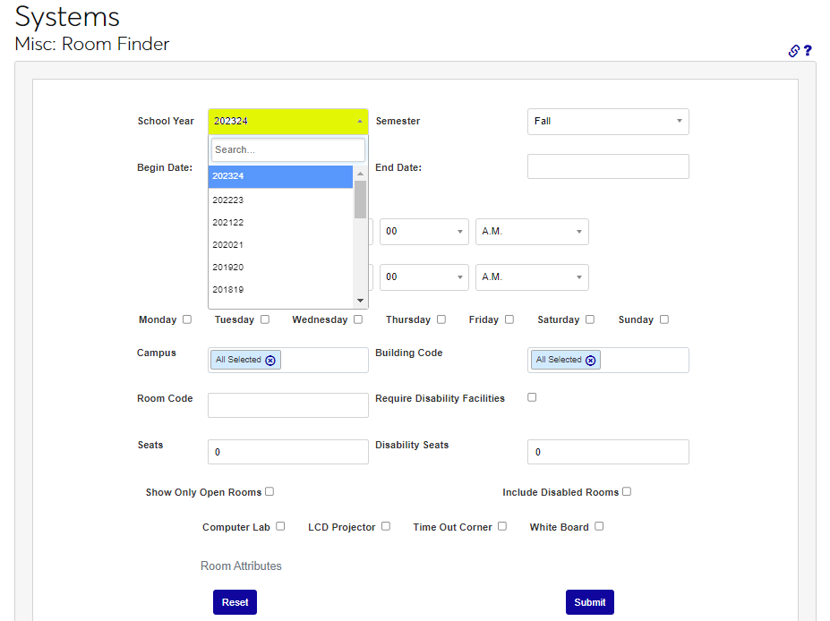Click the permalink chain icon

coord(793,51)
